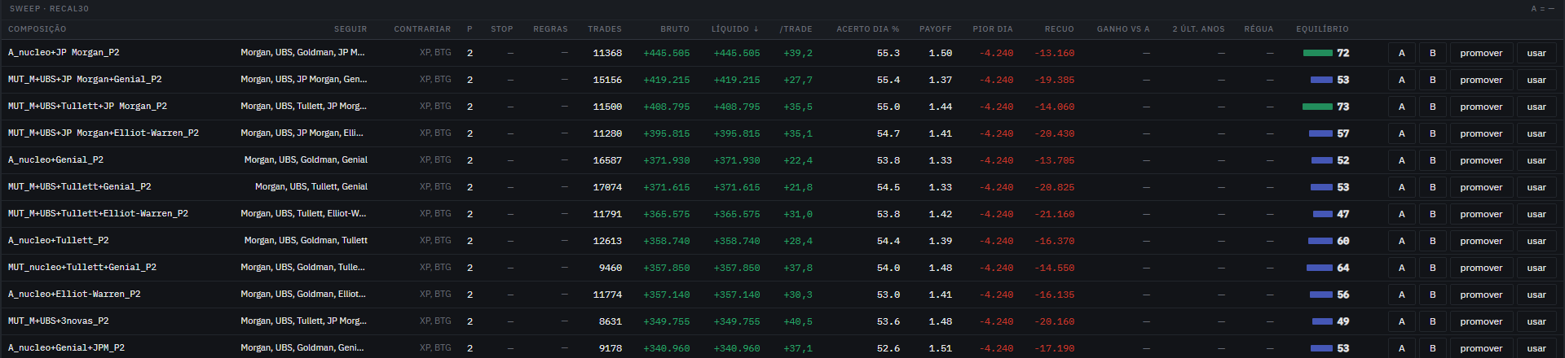Sort by the PAYOFF column header
The image size is (1565, 358).
[x=935, y=29]
